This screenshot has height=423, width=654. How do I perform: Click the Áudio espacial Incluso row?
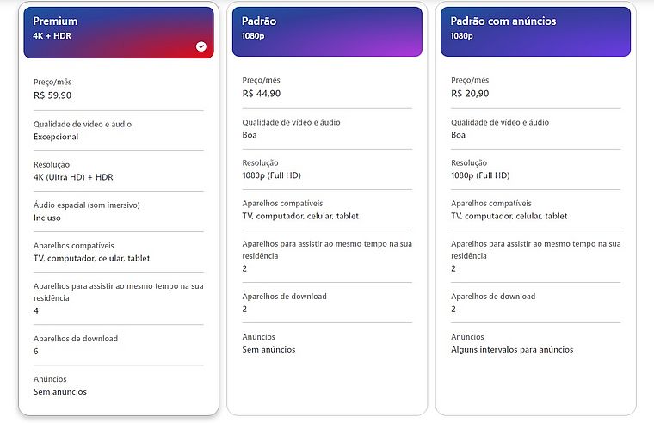coord(47,218)
